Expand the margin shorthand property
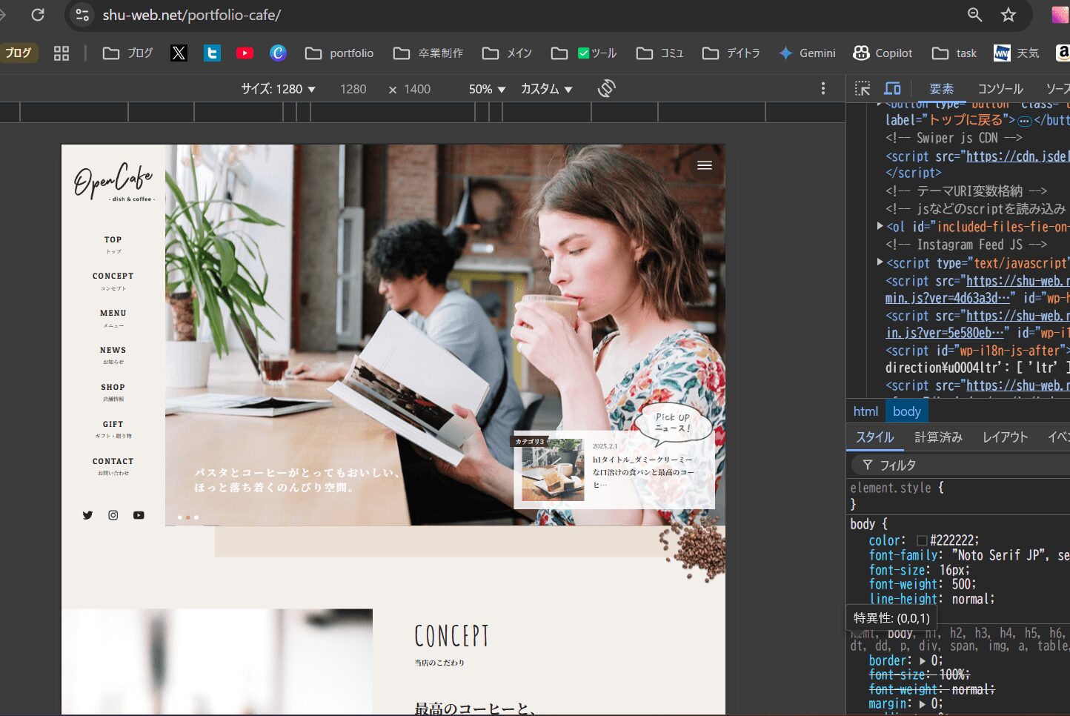Image resolution: width=1070 pixels, height=716 pixels. click(x=923, y=703)
